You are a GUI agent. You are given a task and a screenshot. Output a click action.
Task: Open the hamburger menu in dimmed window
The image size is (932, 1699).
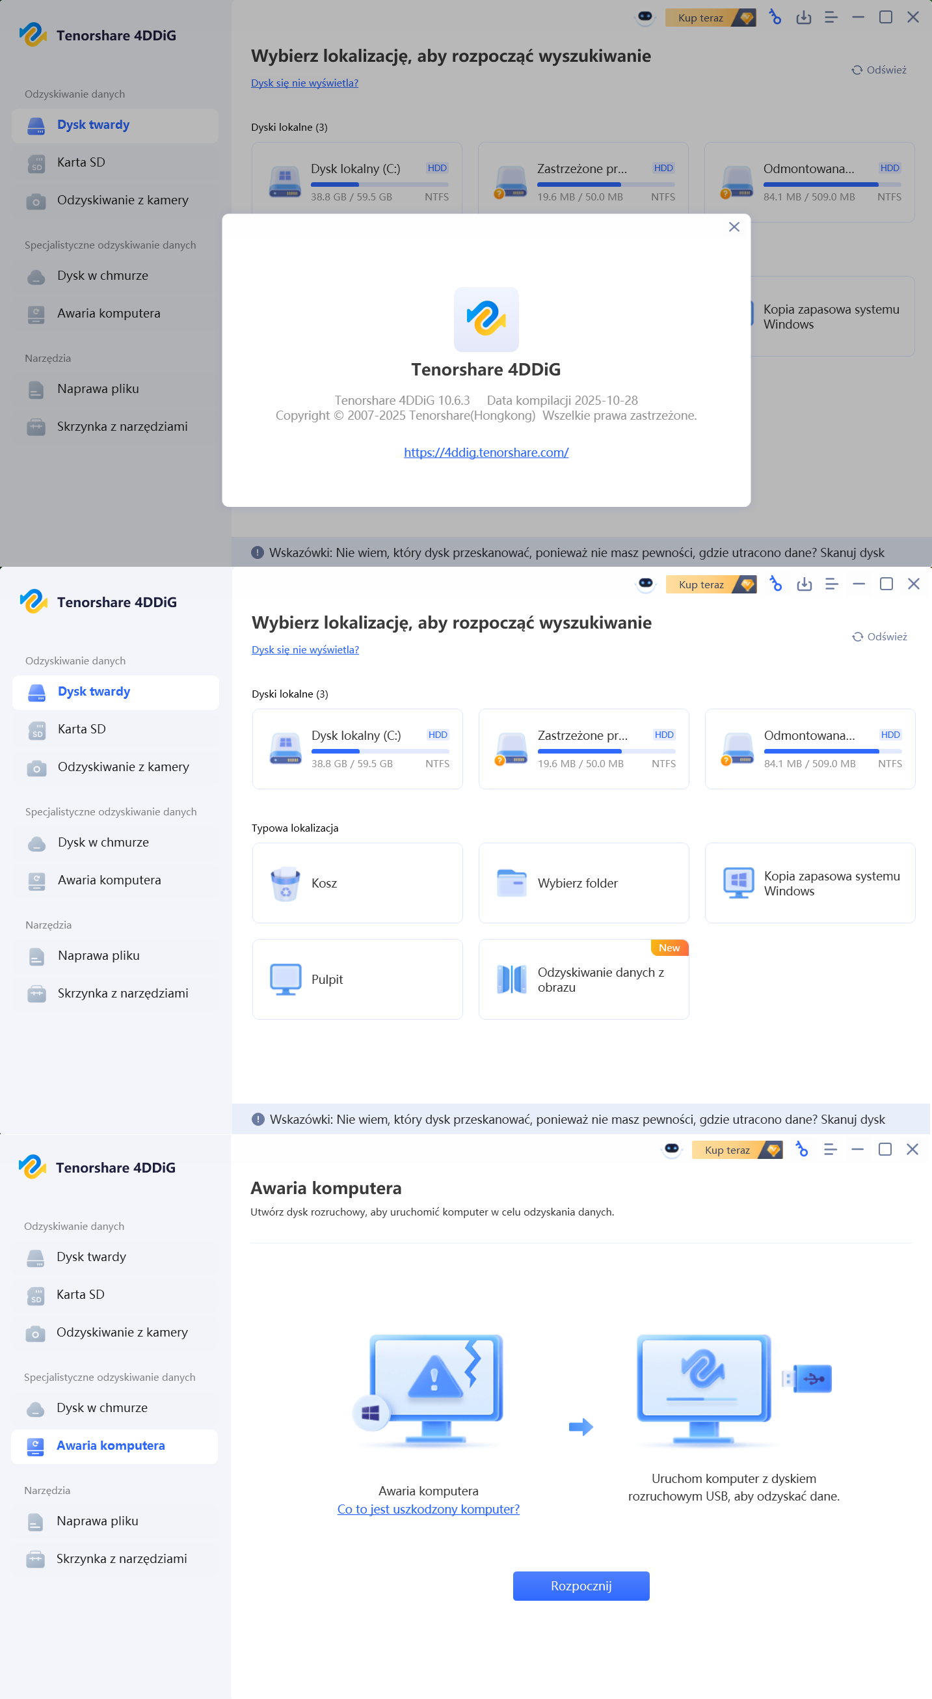pos(831,17)
